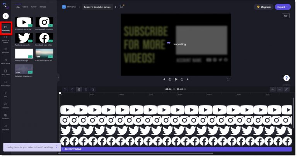The image size is (297, 157).
Task: Forward five seconds
Action: click(182, 79)
